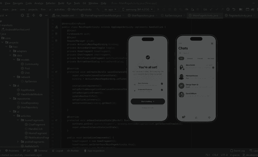Push commits using the Git push arrow
258x157 pixels.
pyautogui.click(x=222, y=9)
